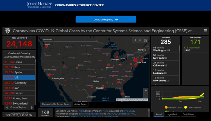Click the left arrow of Country/Region selector
Image resolution: width=211 pixels, height=121 pixels.
tap(7, 107)
